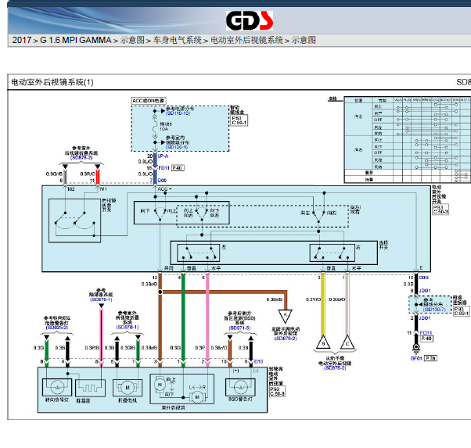Click the switch position table in corner
This screenshot has width=471, height=448.
407,140
